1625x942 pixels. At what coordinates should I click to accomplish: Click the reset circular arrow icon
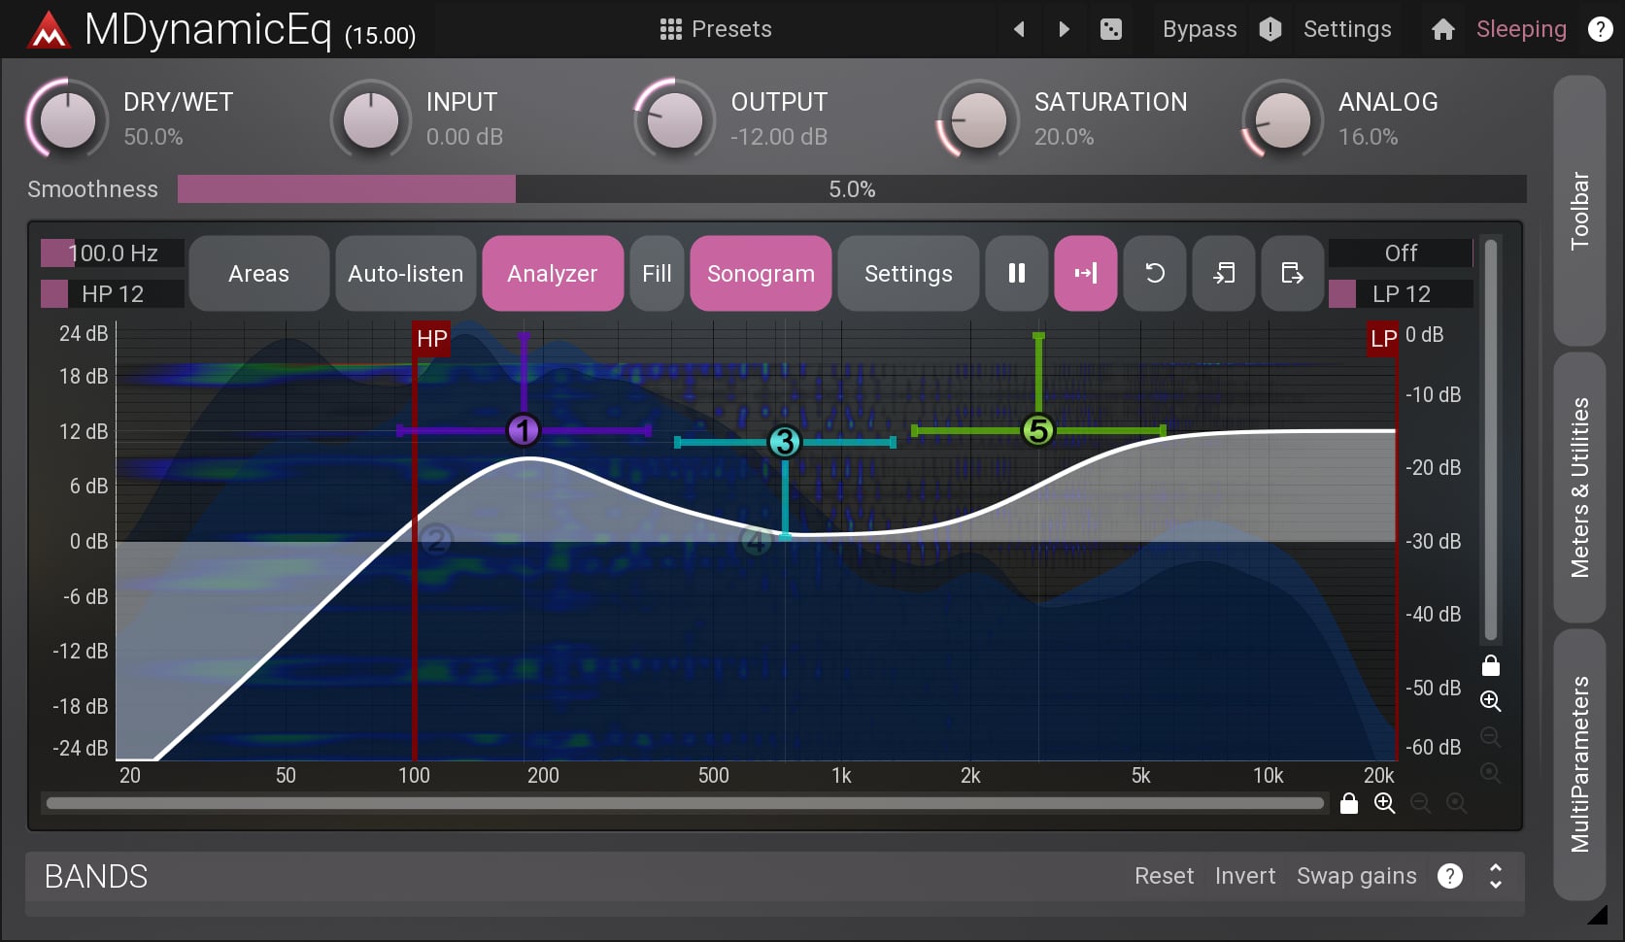[1155, 274]
